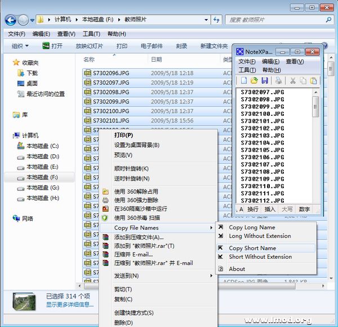Image resolution: width=338 pixels, height=327 pixels.
Task: Click the WinRAR icon for 添加到压缩文件
Action: coord(105,237)
